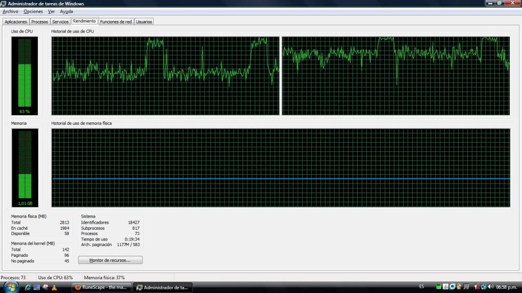This screenshot has width=522, height=293.
Task: Click the green CPU meter tray icon
Action: 439,287
